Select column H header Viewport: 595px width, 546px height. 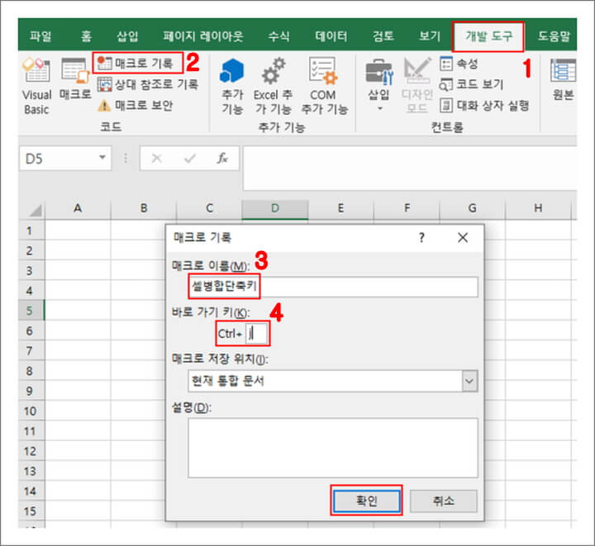pyautogui.click(x=538, y=208)
